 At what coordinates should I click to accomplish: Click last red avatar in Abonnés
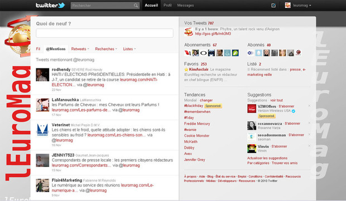pyautogui.click(x=299, y=53)
